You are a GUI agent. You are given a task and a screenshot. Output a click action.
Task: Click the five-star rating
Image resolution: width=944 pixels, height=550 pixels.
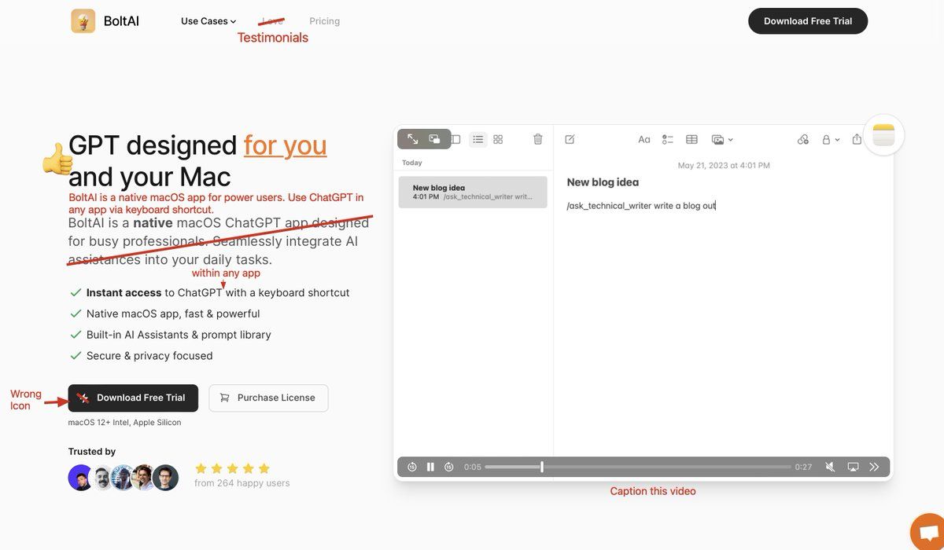click(x=232, y=468)
